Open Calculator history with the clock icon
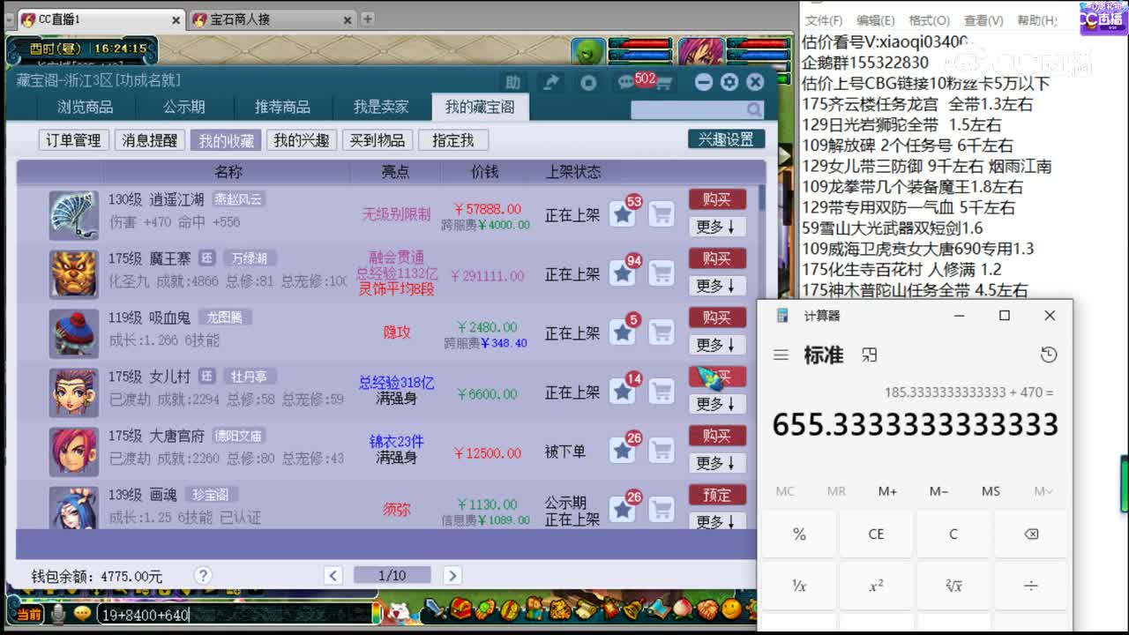 tap(1049, 354)
